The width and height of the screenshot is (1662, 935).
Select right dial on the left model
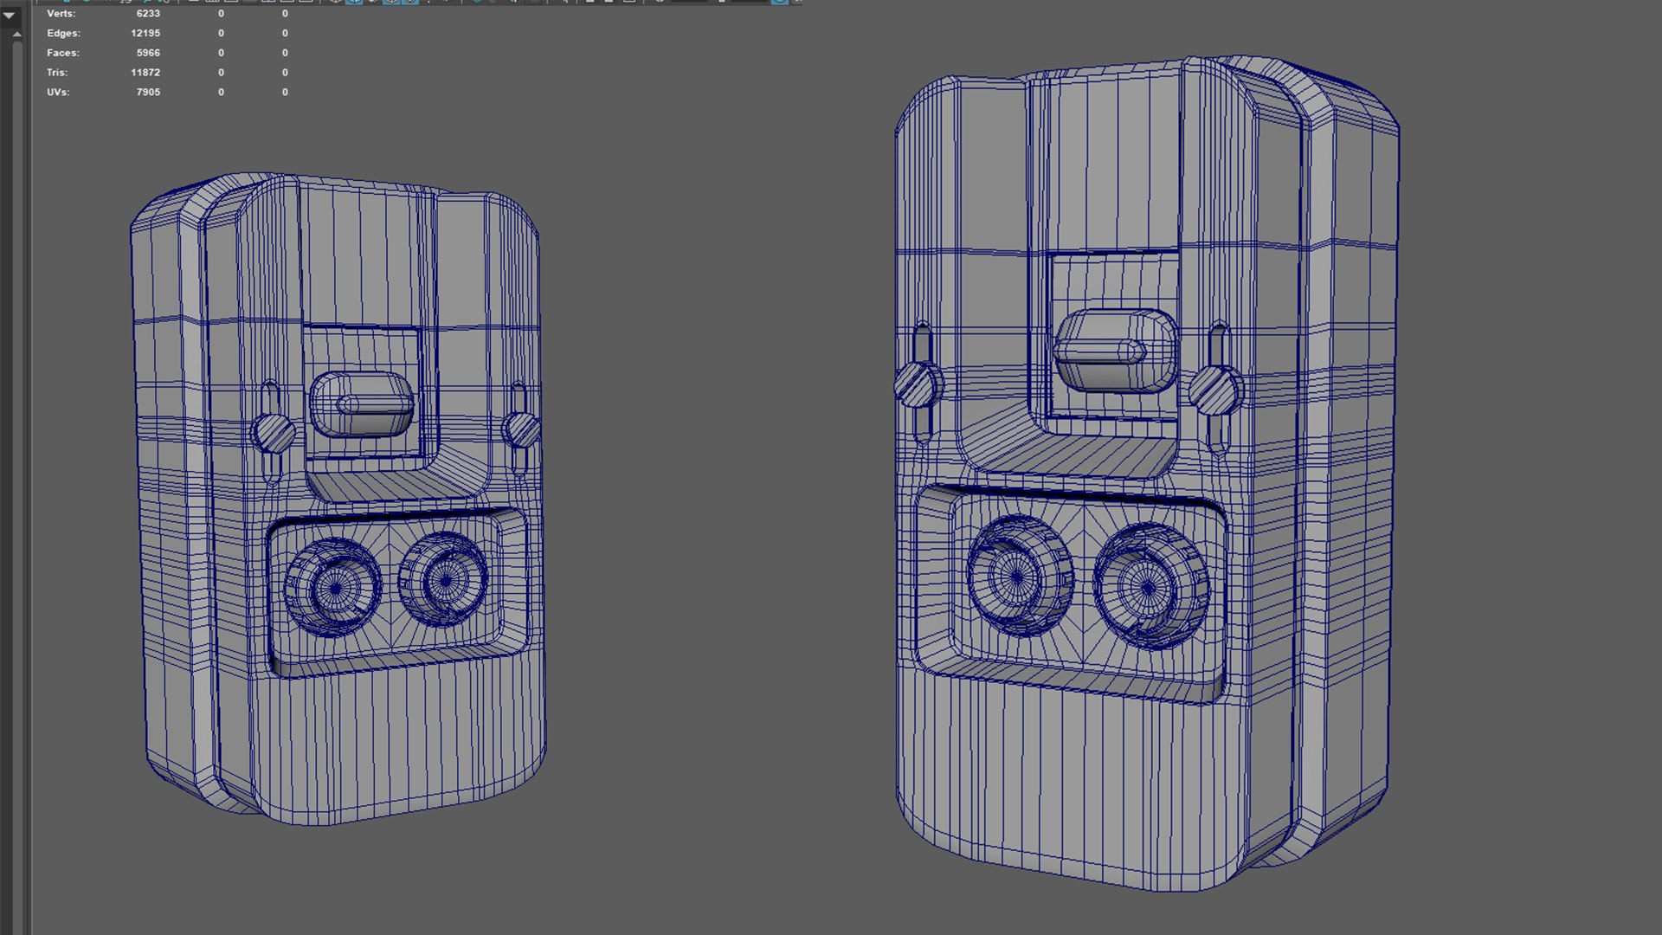444,579
